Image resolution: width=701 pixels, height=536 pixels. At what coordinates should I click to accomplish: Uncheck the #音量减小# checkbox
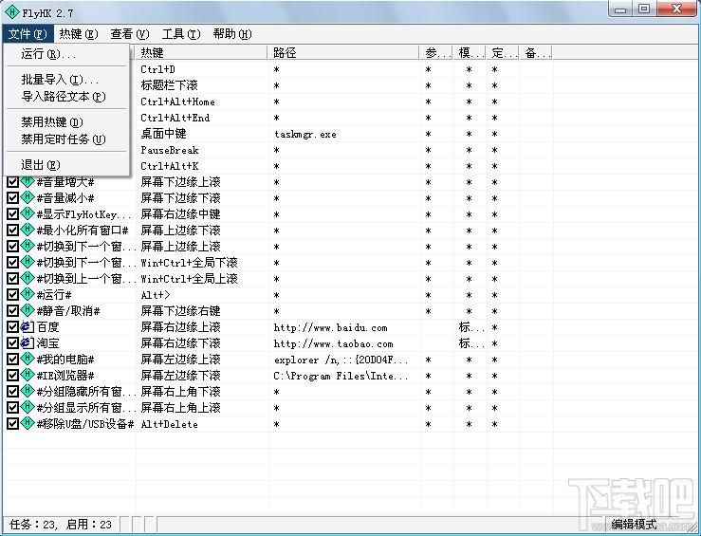(13, 198)
